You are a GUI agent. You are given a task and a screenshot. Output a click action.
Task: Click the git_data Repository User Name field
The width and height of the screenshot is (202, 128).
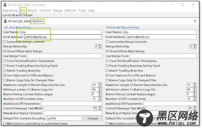[61, 32]
